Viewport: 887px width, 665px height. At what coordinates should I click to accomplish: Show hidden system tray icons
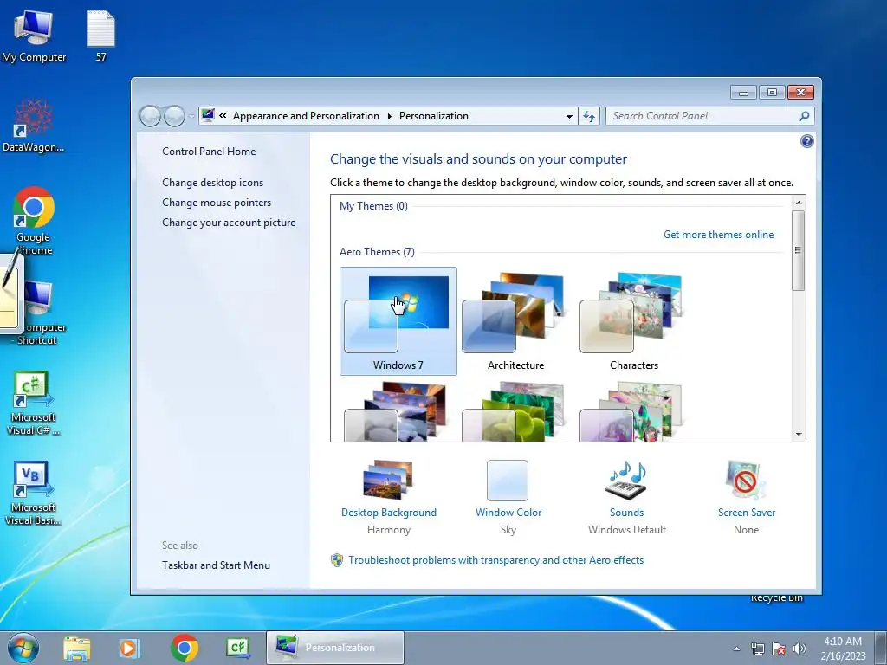[x=736, y=649]
